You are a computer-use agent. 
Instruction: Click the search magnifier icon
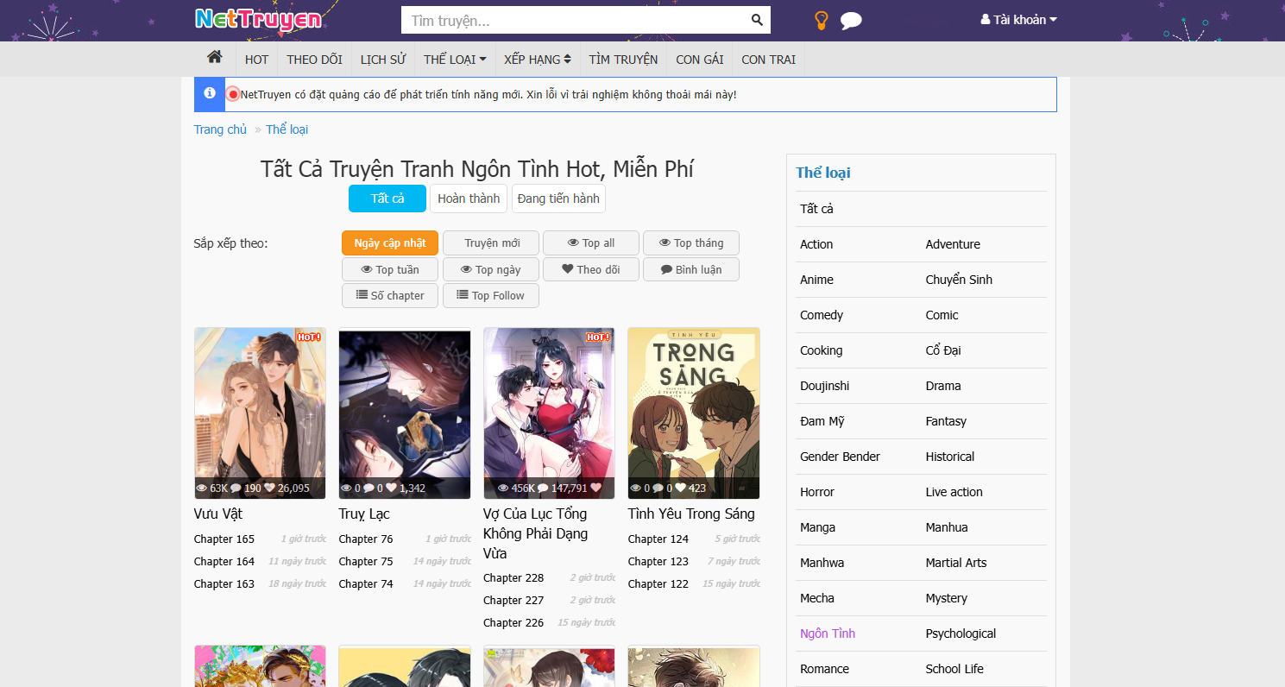(757, 20)
